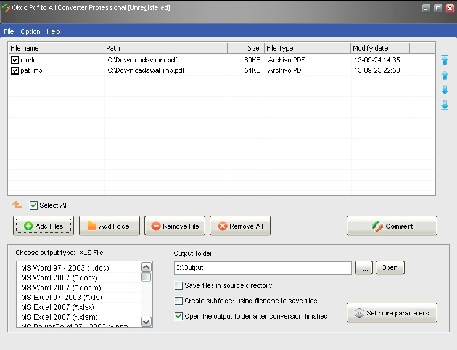Move selected file down one position
The height and width of the screenshot is (350, 457).
(x=445, y=90)
